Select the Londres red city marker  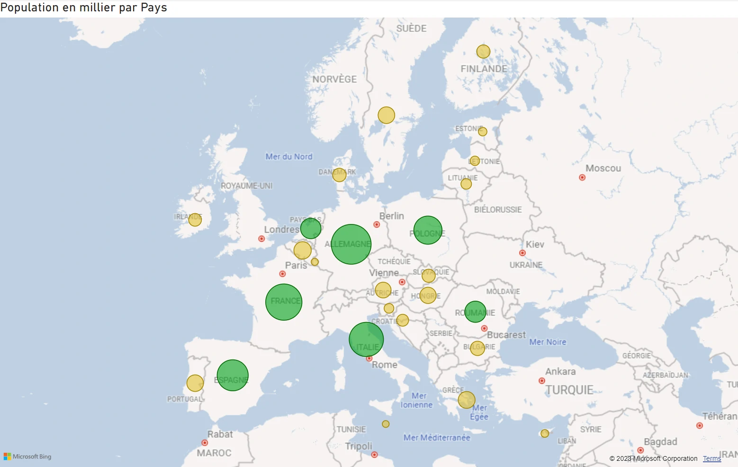point(261,239)
